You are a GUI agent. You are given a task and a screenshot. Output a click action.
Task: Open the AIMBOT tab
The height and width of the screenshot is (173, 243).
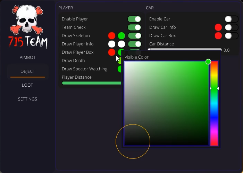[28, 58]
